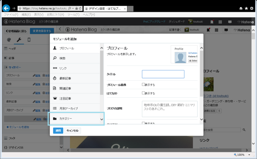Open new tab button
The height and width of the screenshot is (159, 257).
(x=130, y=9)
